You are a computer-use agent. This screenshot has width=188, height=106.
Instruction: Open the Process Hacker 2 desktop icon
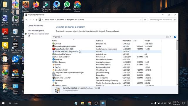point(15,20)
